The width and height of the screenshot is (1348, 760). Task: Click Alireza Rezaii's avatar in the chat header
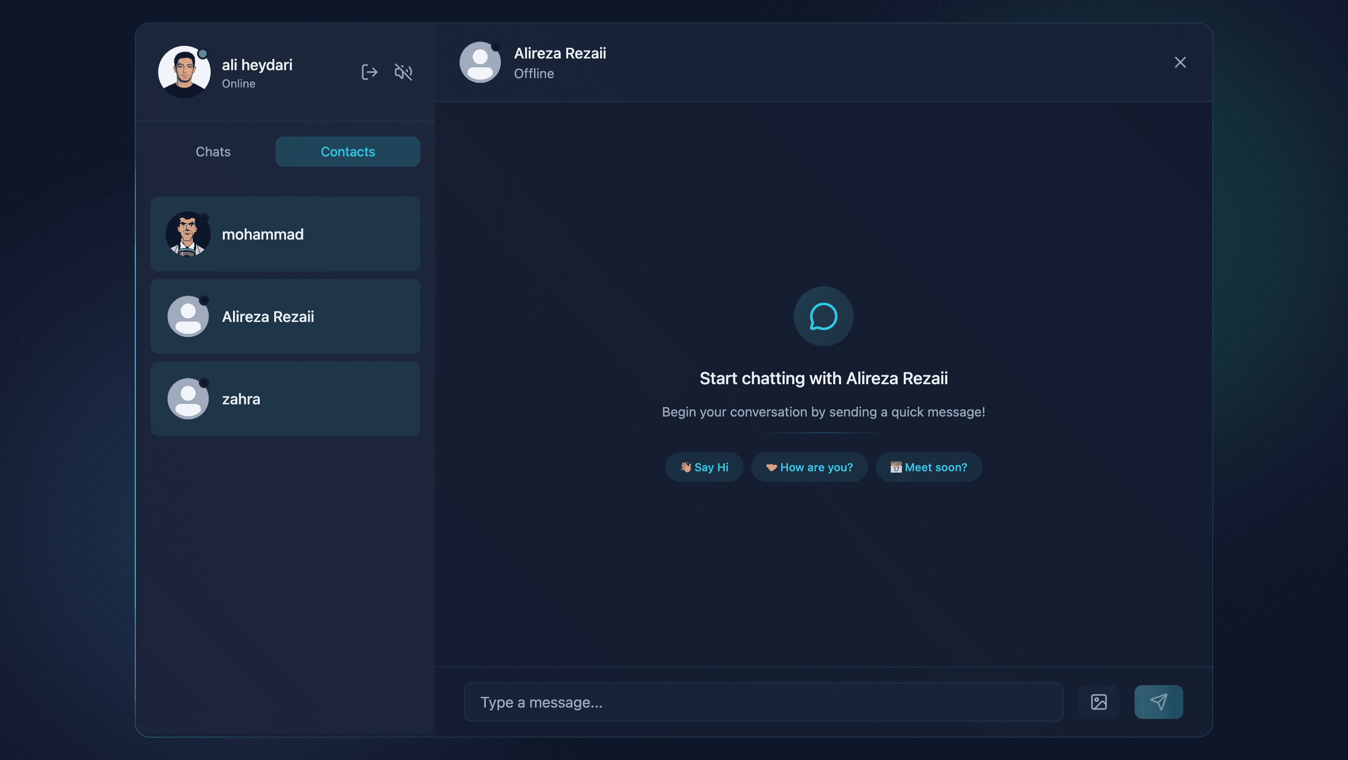(480, 62)
